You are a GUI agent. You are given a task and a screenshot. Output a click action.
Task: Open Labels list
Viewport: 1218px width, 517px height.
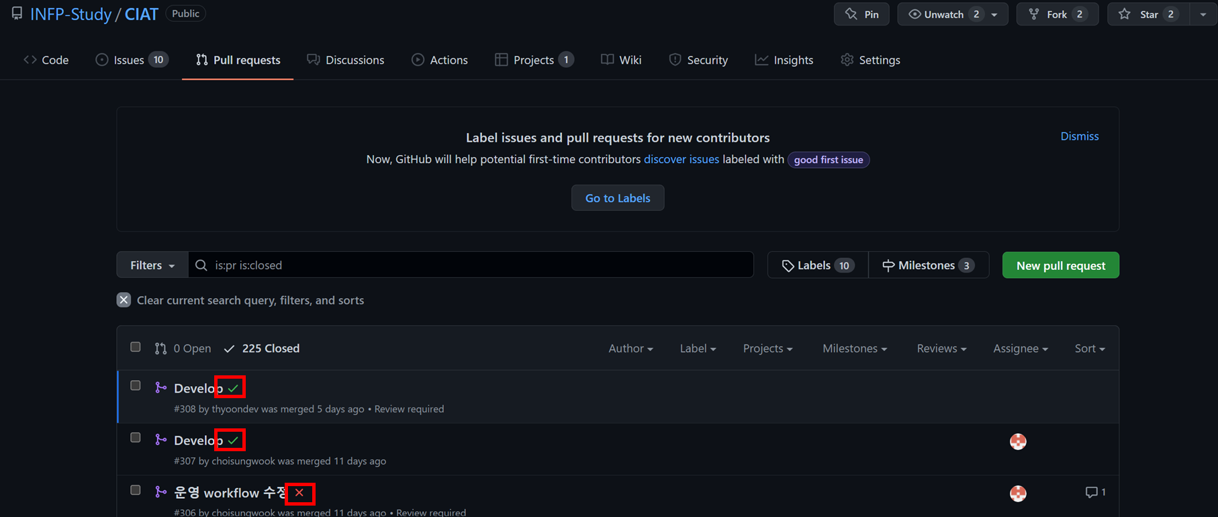click(x=818, y=265)
